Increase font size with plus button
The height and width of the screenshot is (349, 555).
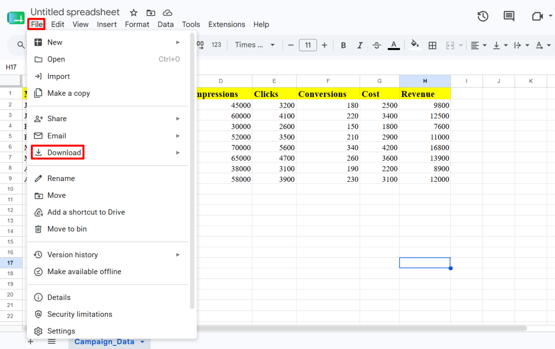pos(324,45)
